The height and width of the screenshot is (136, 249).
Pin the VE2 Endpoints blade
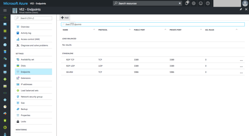[x=241, y=9]
